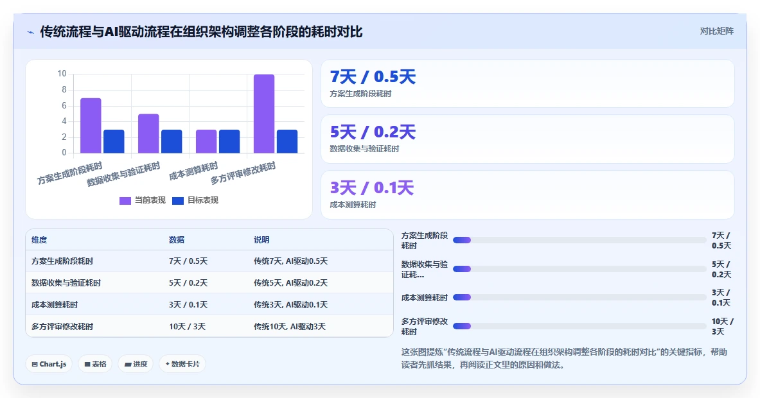760x398 pixels.
Task: Click the progress bar for 多方评审修改耗时
Action: pos(579,326)
